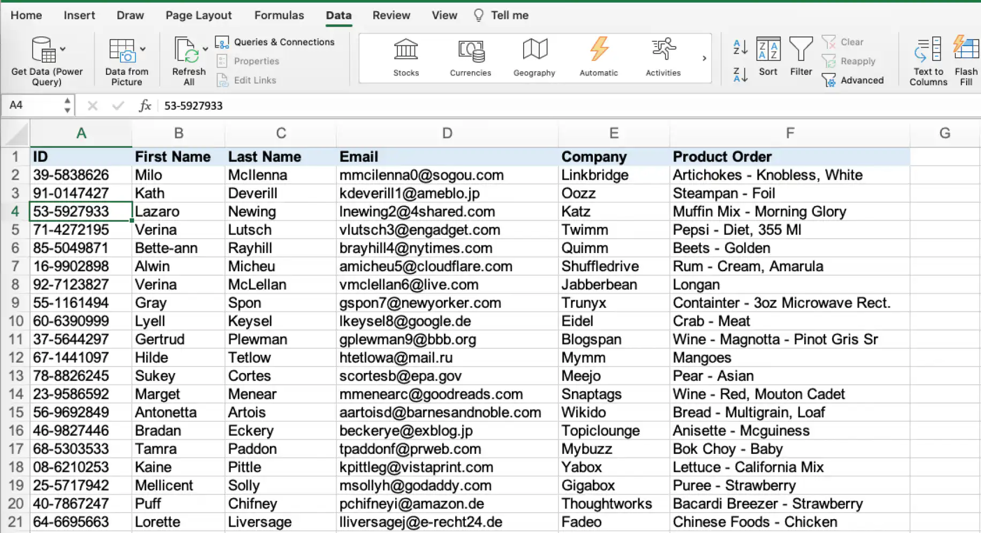Select cell with gspon7@newyorker.com
The image size is (981, 533).
pyautogui.click(x=447, y=303)
